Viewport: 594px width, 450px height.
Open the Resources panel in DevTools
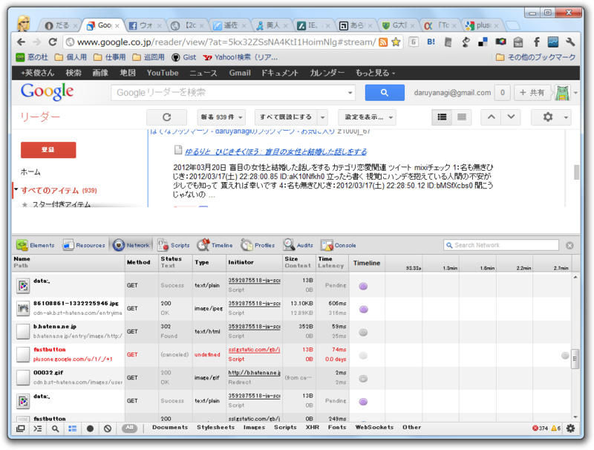click(x=84, y=245)
